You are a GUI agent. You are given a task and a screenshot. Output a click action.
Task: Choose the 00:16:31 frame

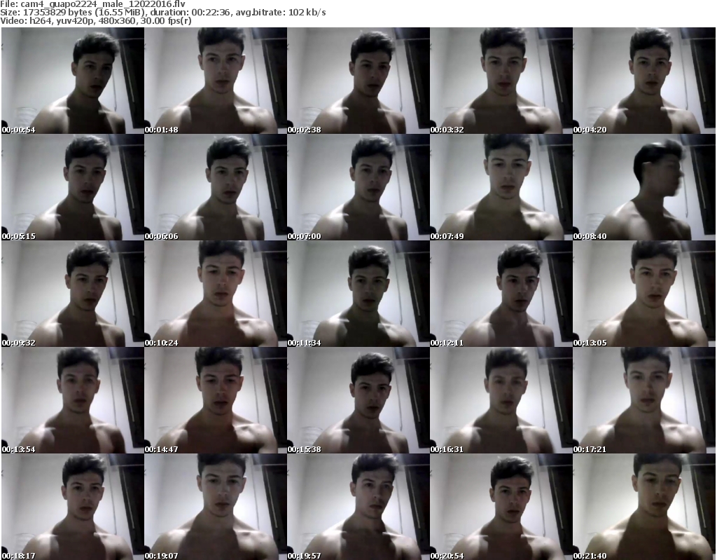pyautogui.click(x=501, y=400)
